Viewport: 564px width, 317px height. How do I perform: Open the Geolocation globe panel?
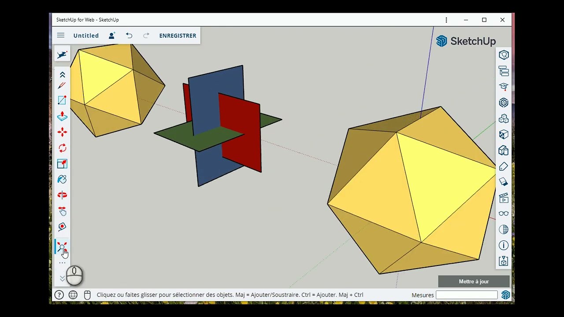tap(504, 229)
